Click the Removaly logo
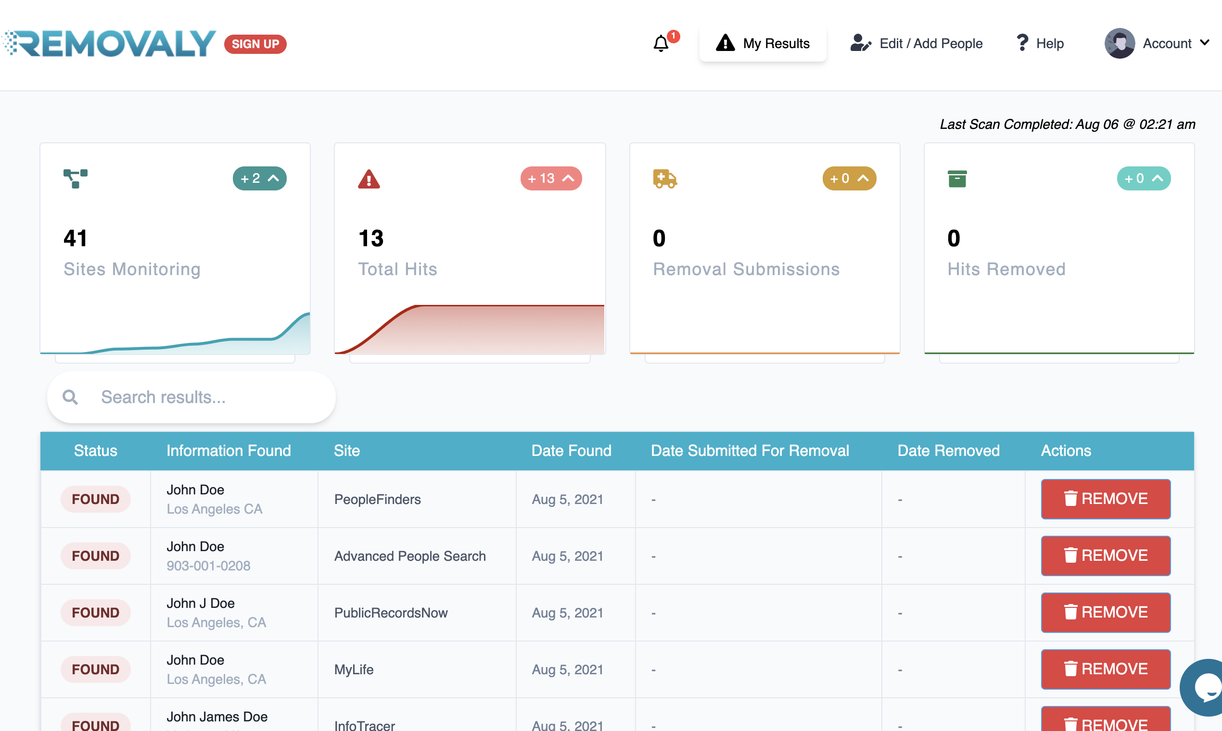This screenshot has width=1222, height=731. coord(109,44)
